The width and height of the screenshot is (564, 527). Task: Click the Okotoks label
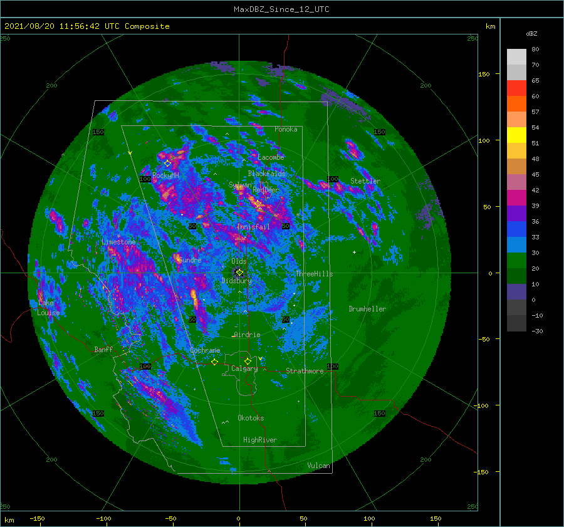click(251, 418)
